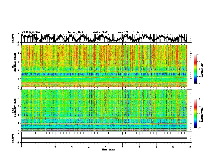
Task: Click the "station=KAP" header label
Action: (x=100, y=32)
